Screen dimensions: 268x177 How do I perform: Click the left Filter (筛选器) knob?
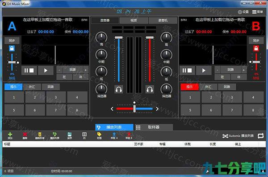(x=101, y=89)
